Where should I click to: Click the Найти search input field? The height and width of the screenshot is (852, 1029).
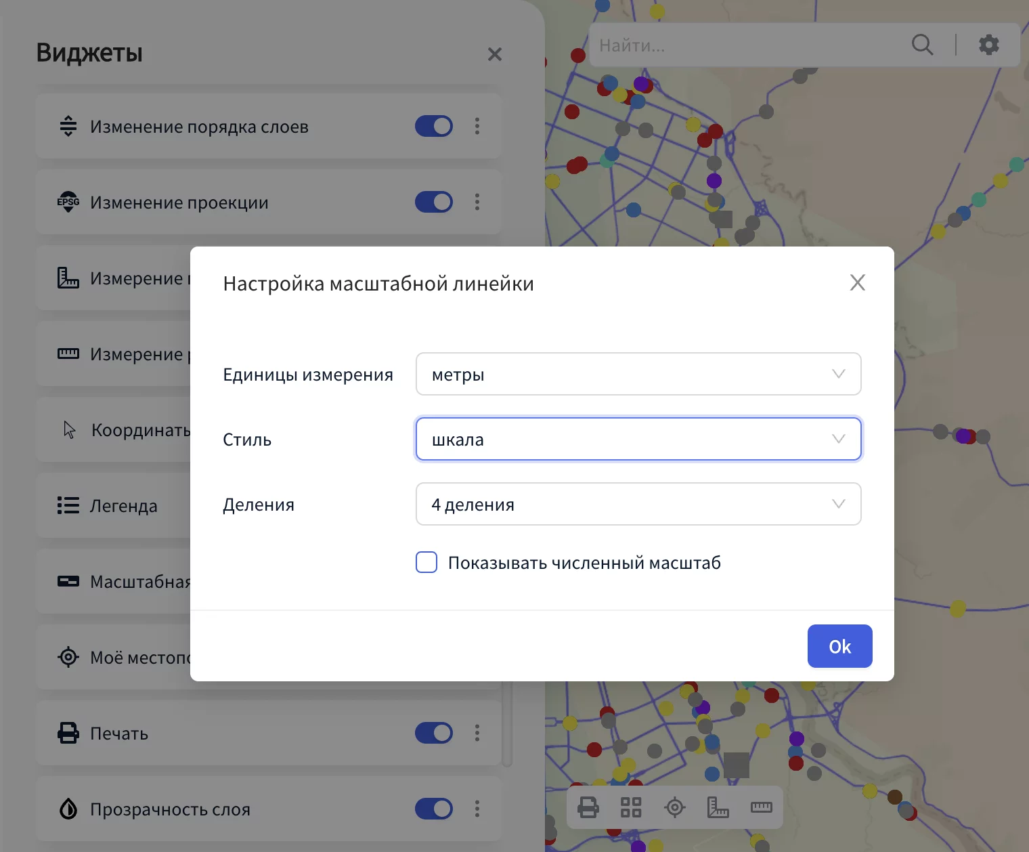click(x=745, y=45)
